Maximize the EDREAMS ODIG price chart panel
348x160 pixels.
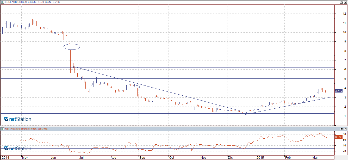coord(342,2)
